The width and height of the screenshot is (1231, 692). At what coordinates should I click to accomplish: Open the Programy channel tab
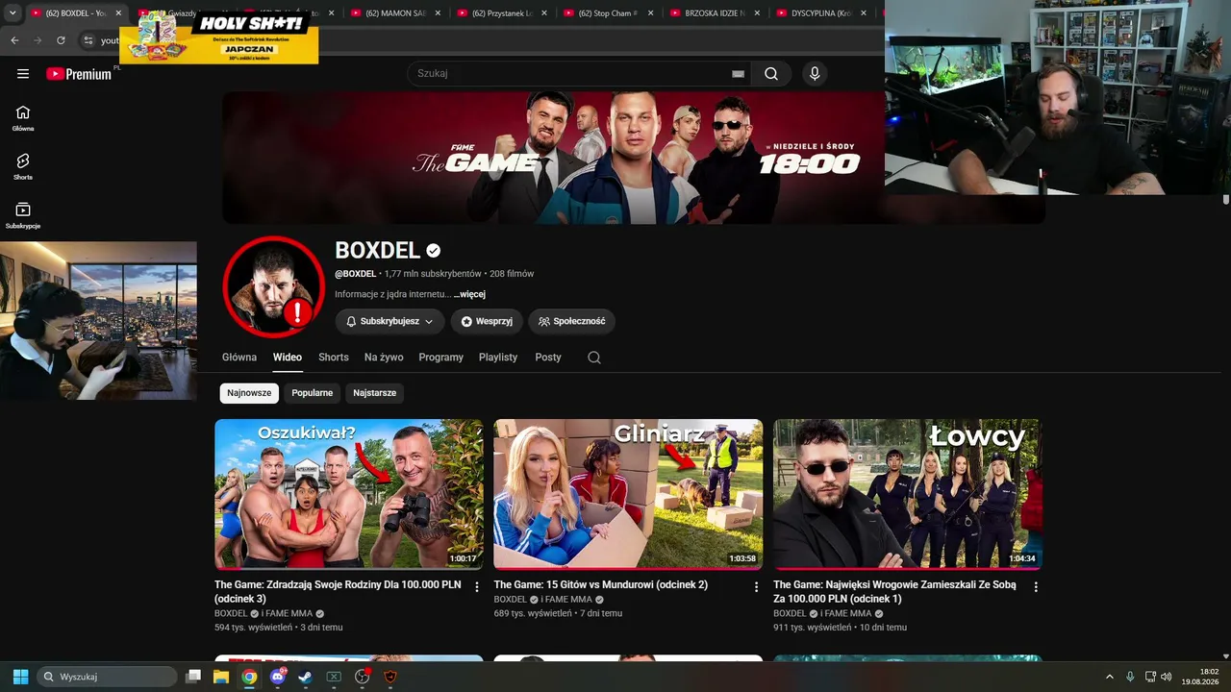click(441, 358)
